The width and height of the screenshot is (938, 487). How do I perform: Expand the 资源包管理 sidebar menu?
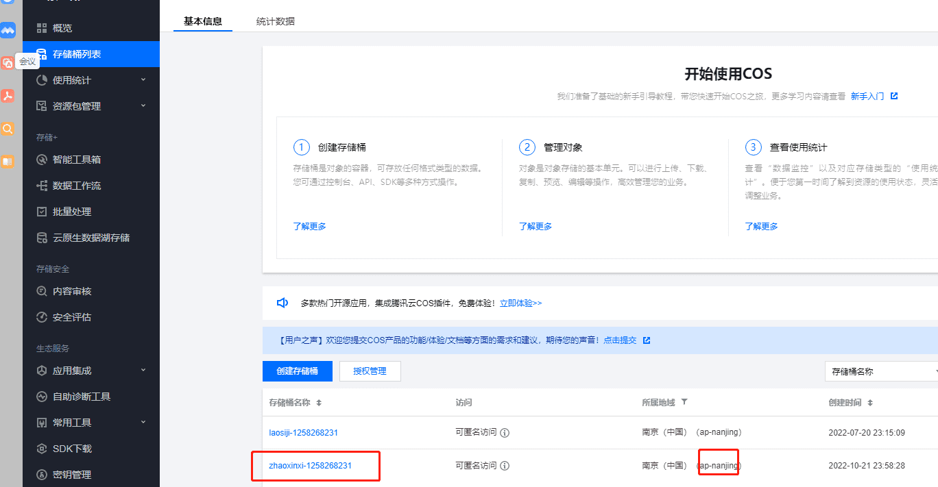click(x=143, y=106)
